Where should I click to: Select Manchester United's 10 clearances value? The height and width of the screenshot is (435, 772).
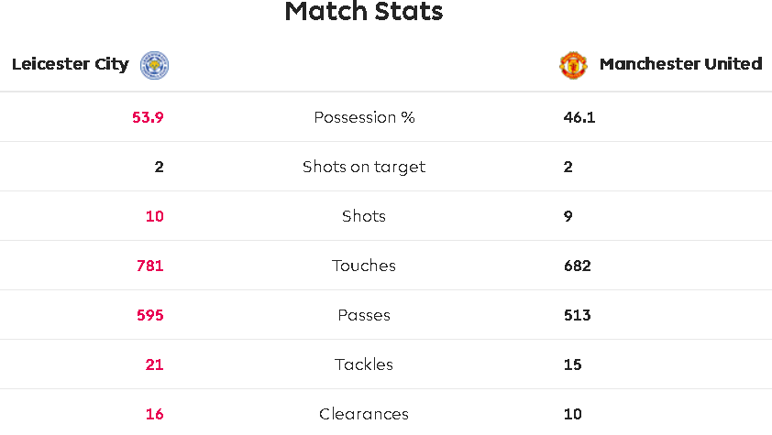(573, 414)
